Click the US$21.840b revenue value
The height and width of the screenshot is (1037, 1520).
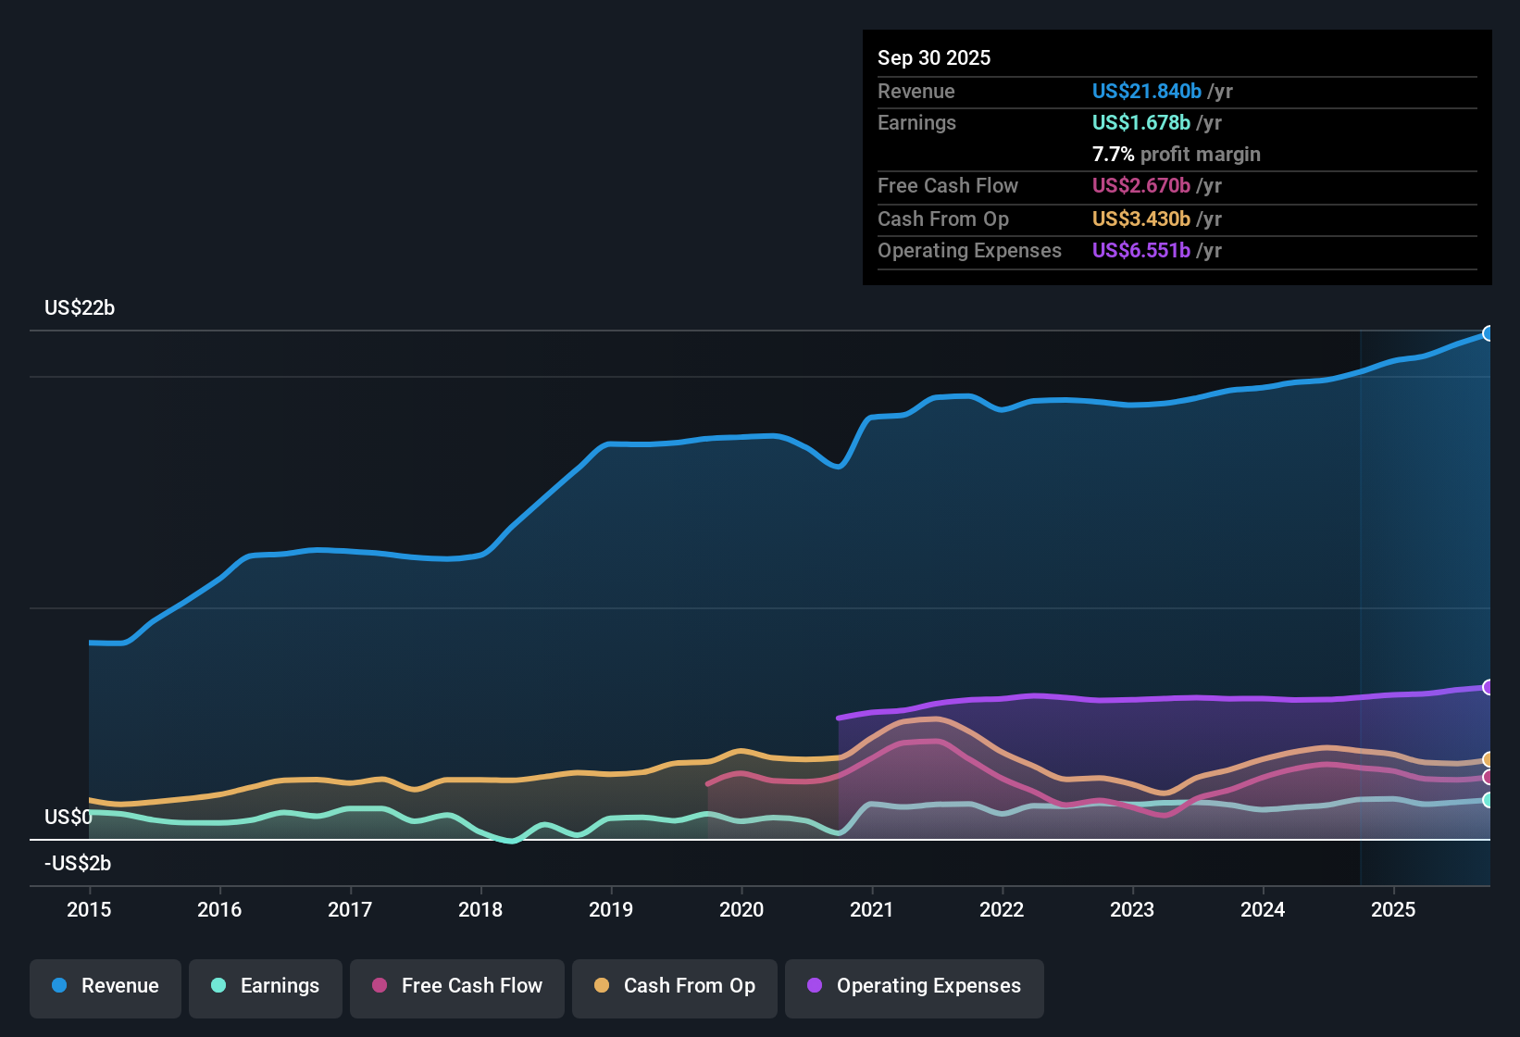[x=1146, y=91]
